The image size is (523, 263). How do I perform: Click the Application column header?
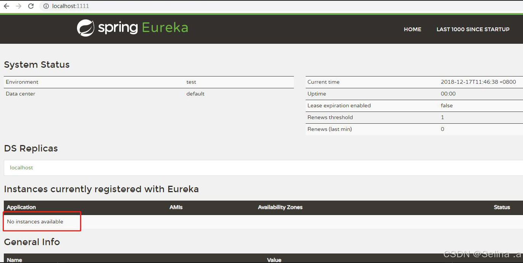(x=21, y=207)
